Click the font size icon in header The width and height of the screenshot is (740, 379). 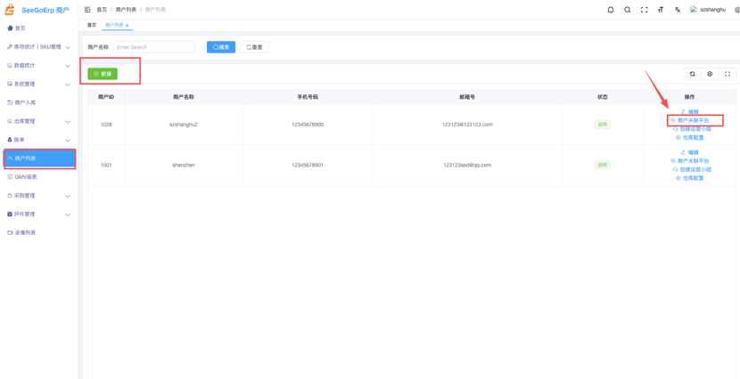tap(661, 10)
